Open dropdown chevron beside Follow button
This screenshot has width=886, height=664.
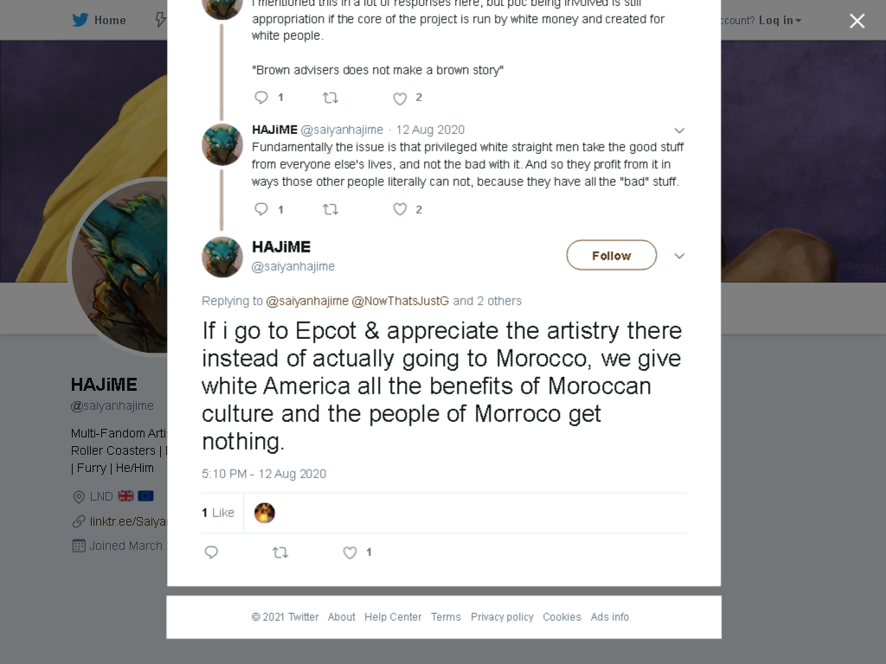coord(679,256)
